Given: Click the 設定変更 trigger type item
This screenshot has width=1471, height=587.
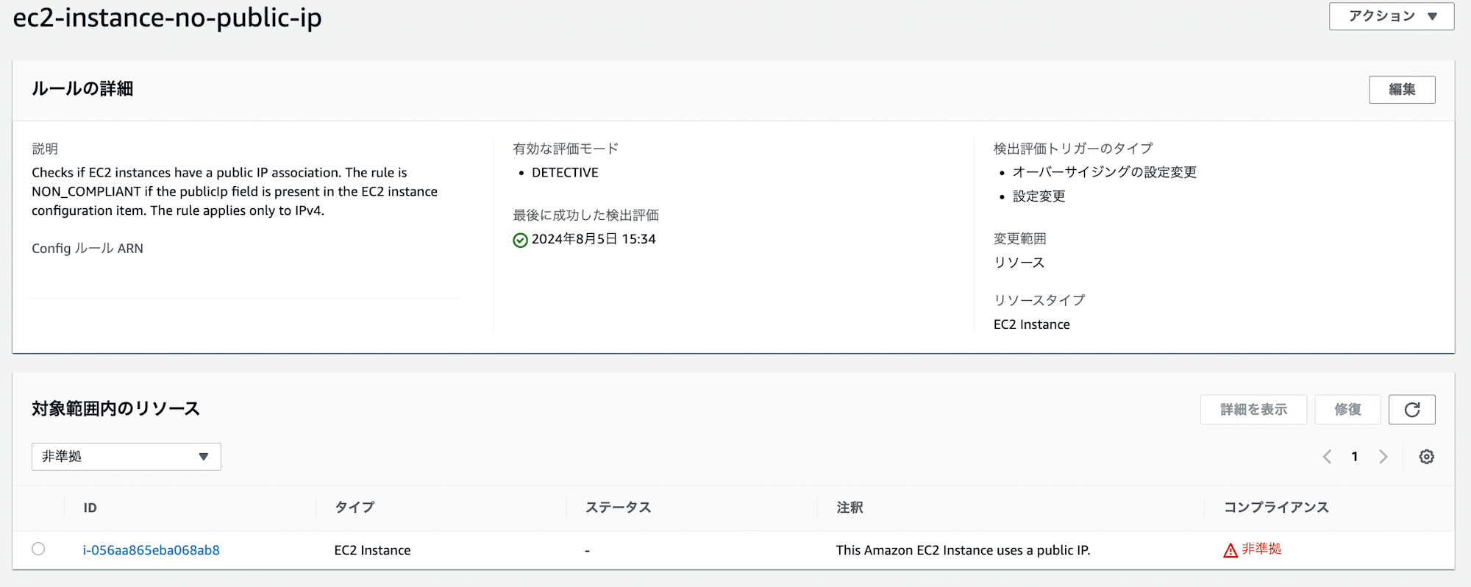Looking at the screenshot, I should (1039, 196).
